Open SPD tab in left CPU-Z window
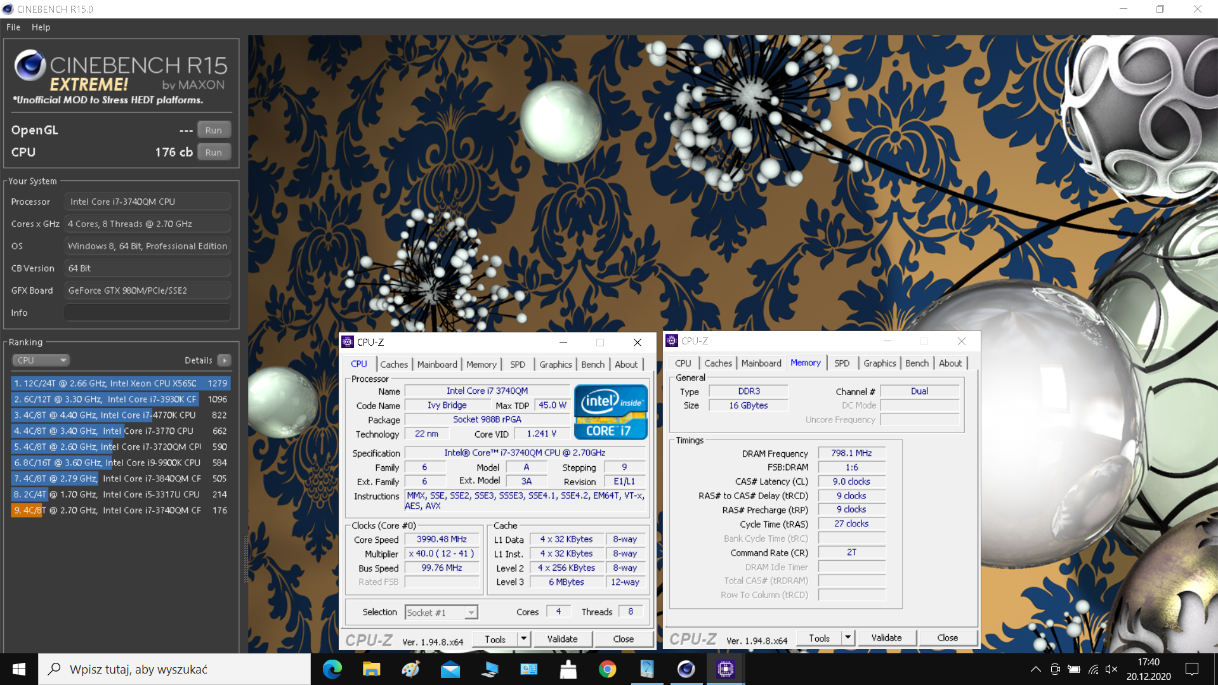 (x=518, y=364)
